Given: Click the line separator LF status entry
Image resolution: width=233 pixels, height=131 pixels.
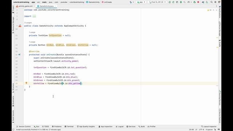Looking at the screenshot, I should tap(196, 130).
